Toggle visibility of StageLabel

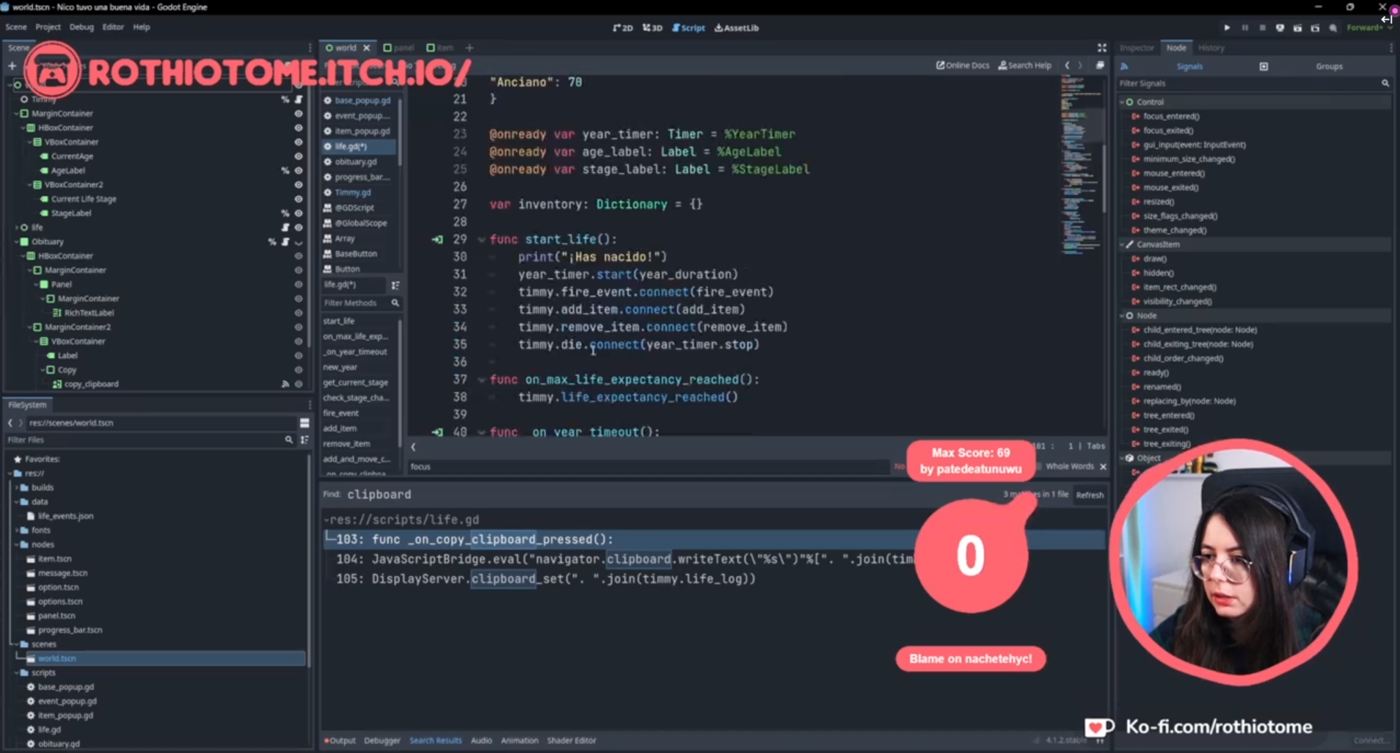click(298, 213)
